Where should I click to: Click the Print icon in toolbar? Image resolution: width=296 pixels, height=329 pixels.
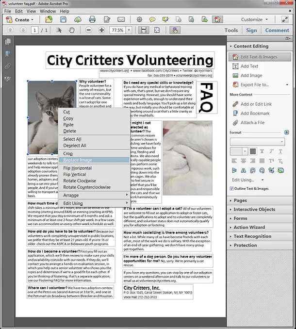coord(92,19)
